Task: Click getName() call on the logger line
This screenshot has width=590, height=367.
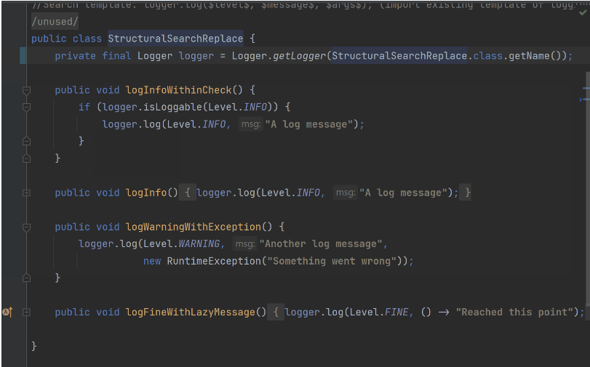Action: (x=535, y=56)
